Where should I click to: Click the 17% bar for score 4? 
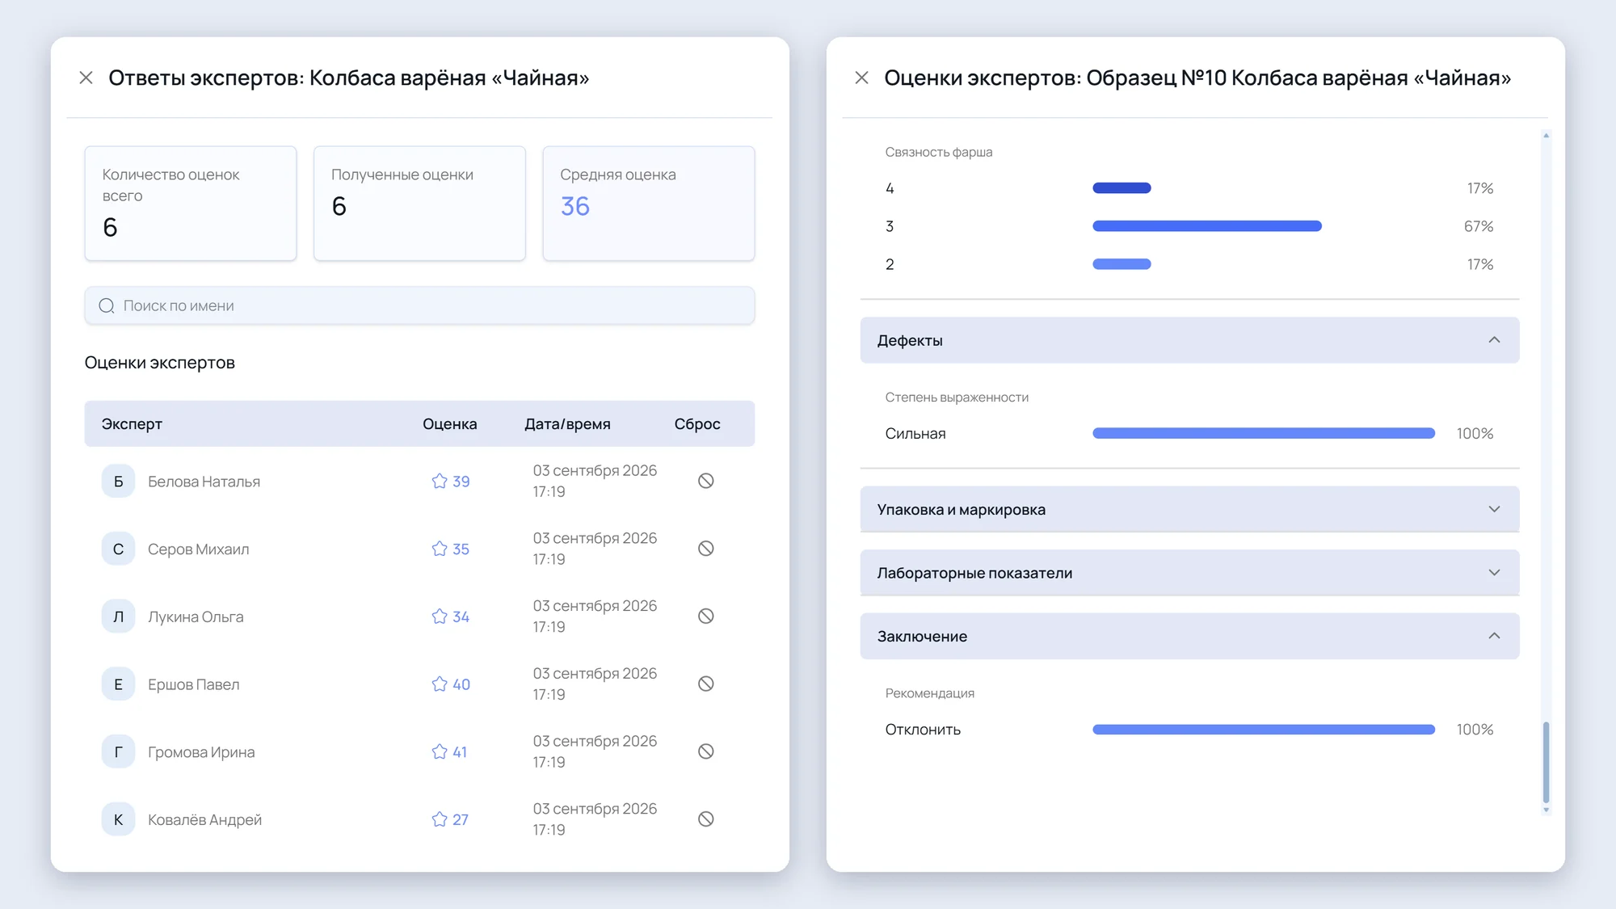tap(1122, 188)
